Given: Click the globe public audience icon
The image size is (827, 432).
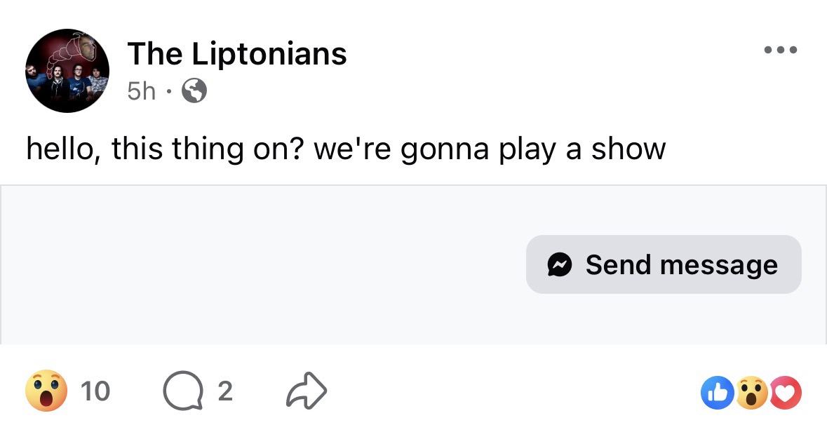Looking at the screenshot, I should (x=194, y=90).
